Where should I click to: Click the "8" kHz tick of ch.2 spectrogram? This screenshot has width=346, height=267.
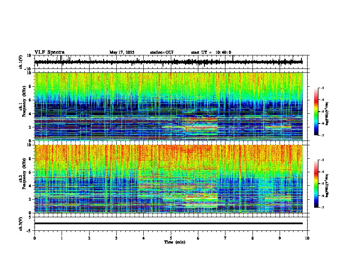[x=30, y=159]
